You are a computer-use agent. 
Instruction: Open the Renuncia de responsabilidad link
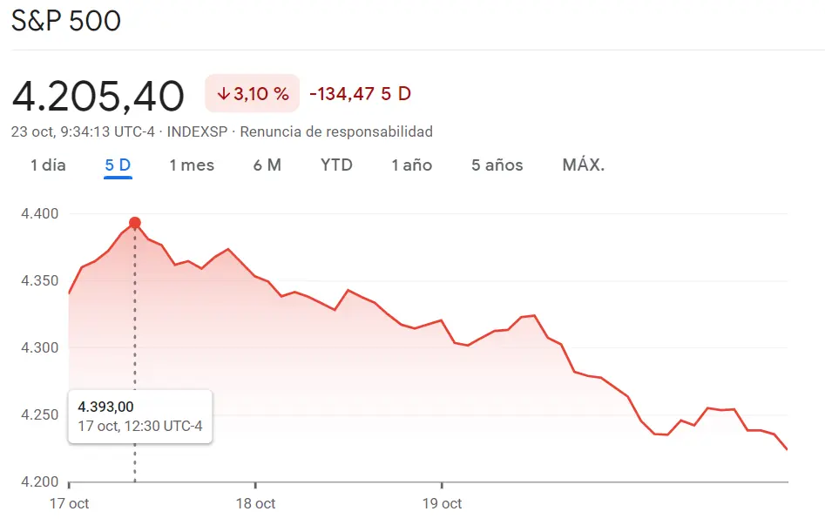[337, 131]
